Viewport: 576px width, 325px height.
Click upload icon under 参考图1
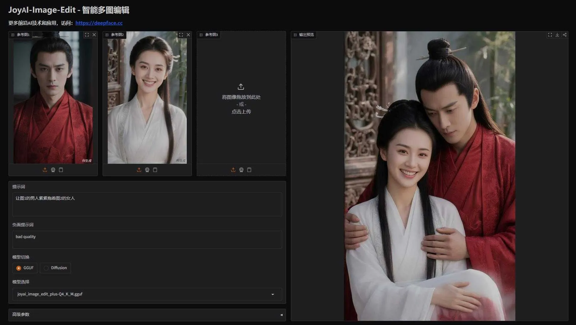pyautogui.click(x=45, y=170)
